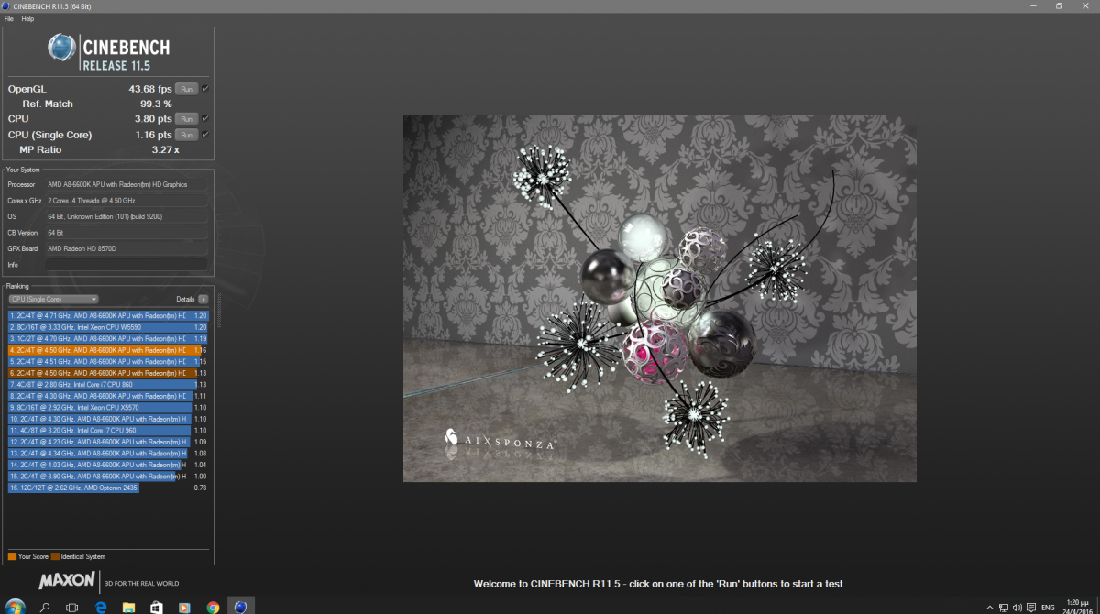The width and height of the screenshot is (1100, 614).
Task: Select rank 2 Intel Xeon CPU W5590
Action: [x=108, y=327]
